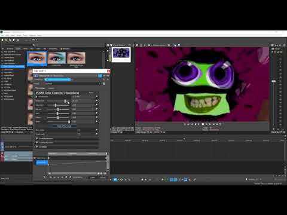Click the purple media thumbnail beside preview
Viewport: 287px width, 215px height.
click(x=121, y=53)
